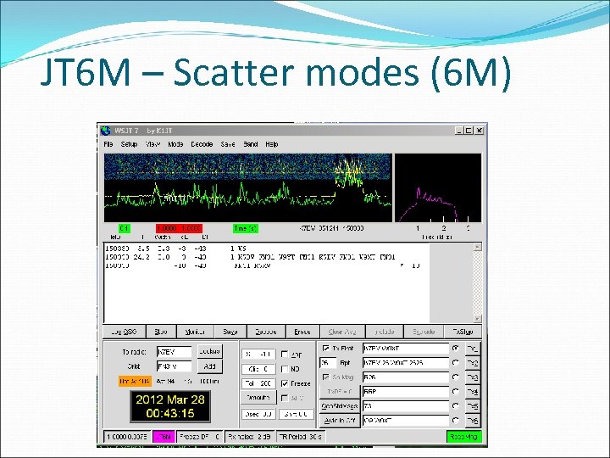Click the green Receiving status indicator
This screenshot has height=458, width=610.
click(x=463, y=437)
